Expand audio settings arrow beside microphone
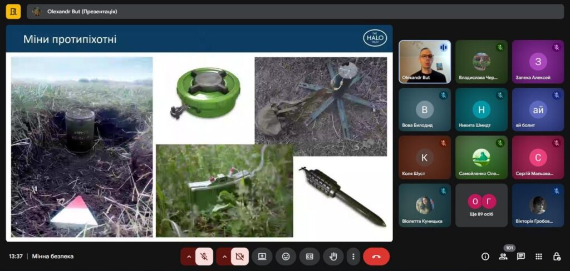The image size is (570, 271). click(x=189, y=257)
